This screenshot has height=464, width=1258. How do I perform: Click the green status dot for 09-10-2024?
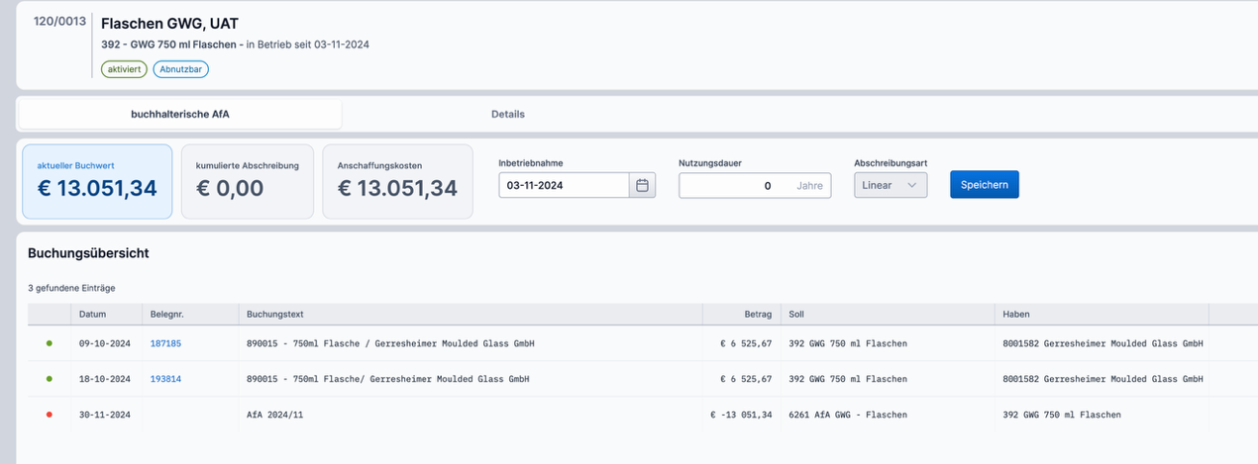(x=50, y=343)
